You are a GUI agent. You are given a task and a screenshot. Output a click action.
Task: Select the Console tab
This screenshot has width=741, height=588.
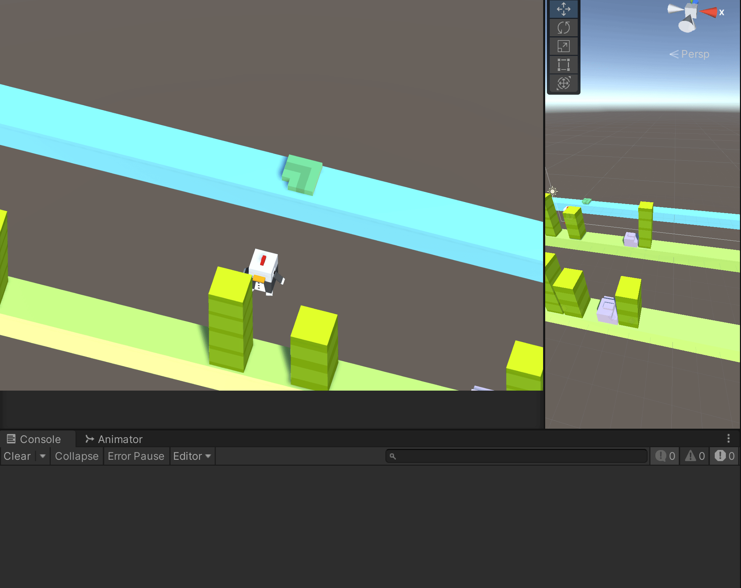point(34,439)
